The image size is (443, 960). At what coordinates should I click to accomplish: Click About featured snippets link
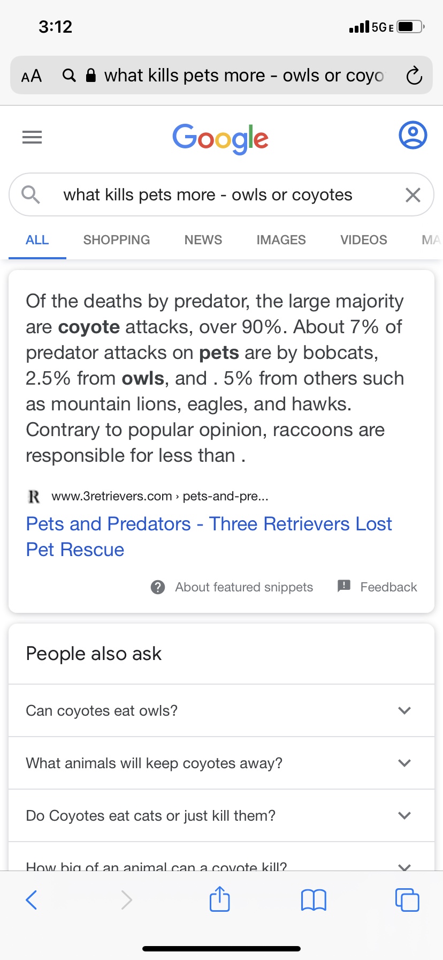243,587
